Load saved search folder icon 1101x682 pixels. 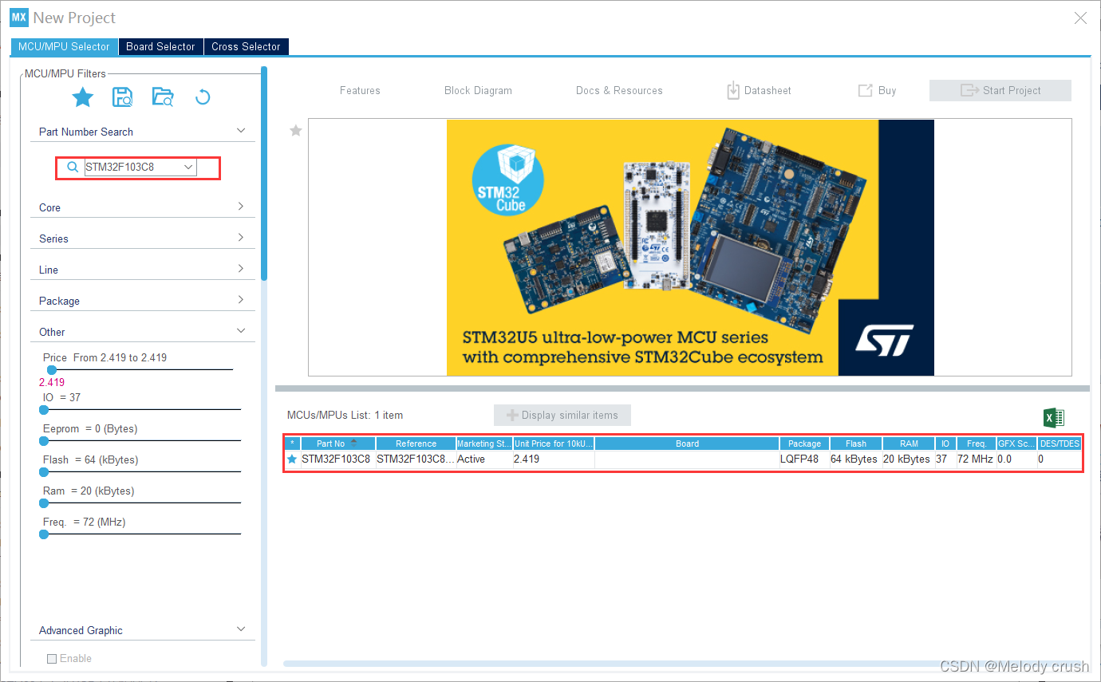click(162, 97)
